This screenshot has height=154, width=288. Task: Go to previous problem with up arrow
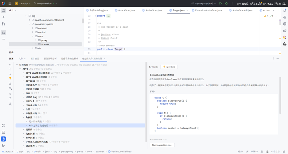[x=10, y=69]
